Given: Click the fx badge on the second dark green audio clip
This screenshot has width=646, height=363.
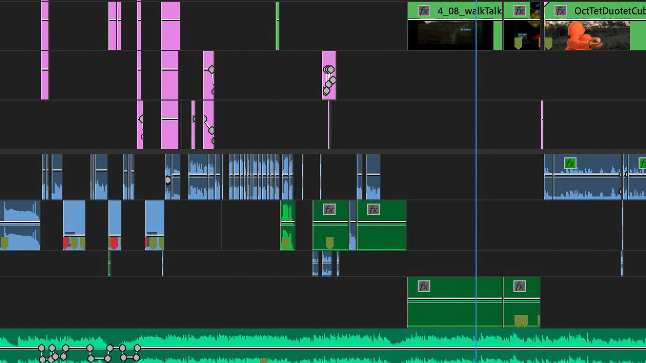Looking at the screenshot, I should pyautogui.click(x=373, y=210).
